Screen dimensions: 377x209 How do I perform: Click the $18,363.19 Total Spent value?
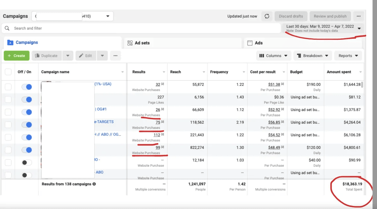tap(352, 184)
